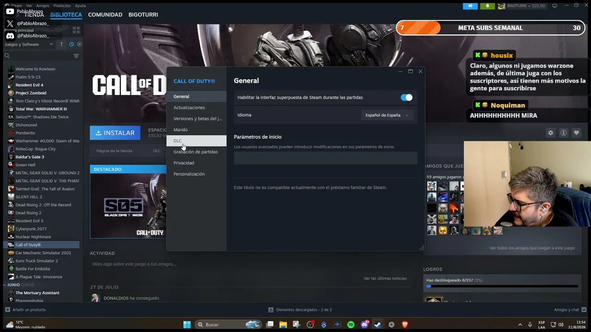Open Ver las últimas noticias link
The width and height of the screenshot is (591, 332).
point(385,279)
